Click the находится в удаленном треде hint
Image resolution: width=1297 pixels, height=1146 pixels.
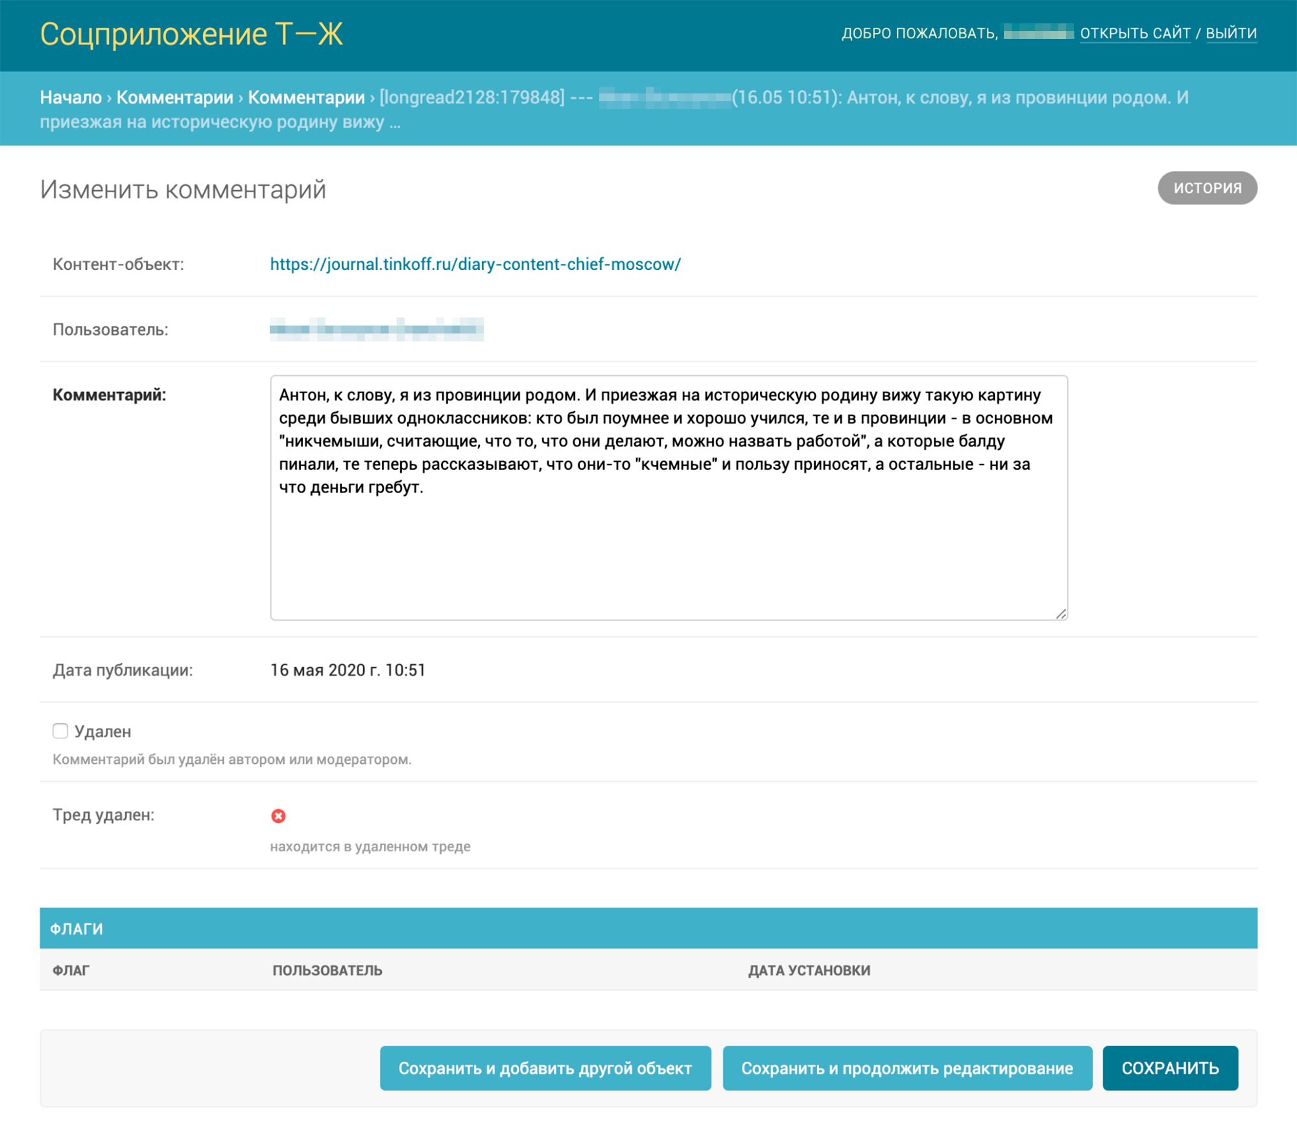(370, 846)
